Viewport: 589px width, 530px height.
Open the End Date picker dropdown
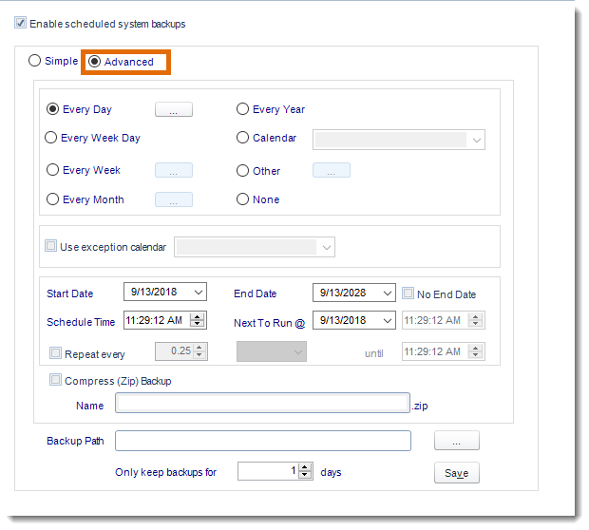(388, 293)
